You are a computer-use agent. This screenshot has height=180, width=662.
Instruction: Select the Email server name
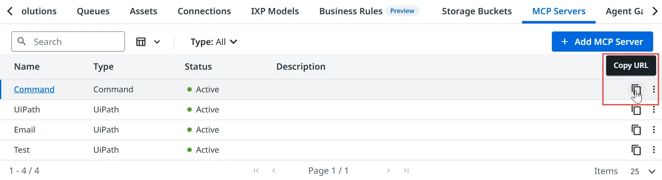pyautogui.click(x=24, y=130)
